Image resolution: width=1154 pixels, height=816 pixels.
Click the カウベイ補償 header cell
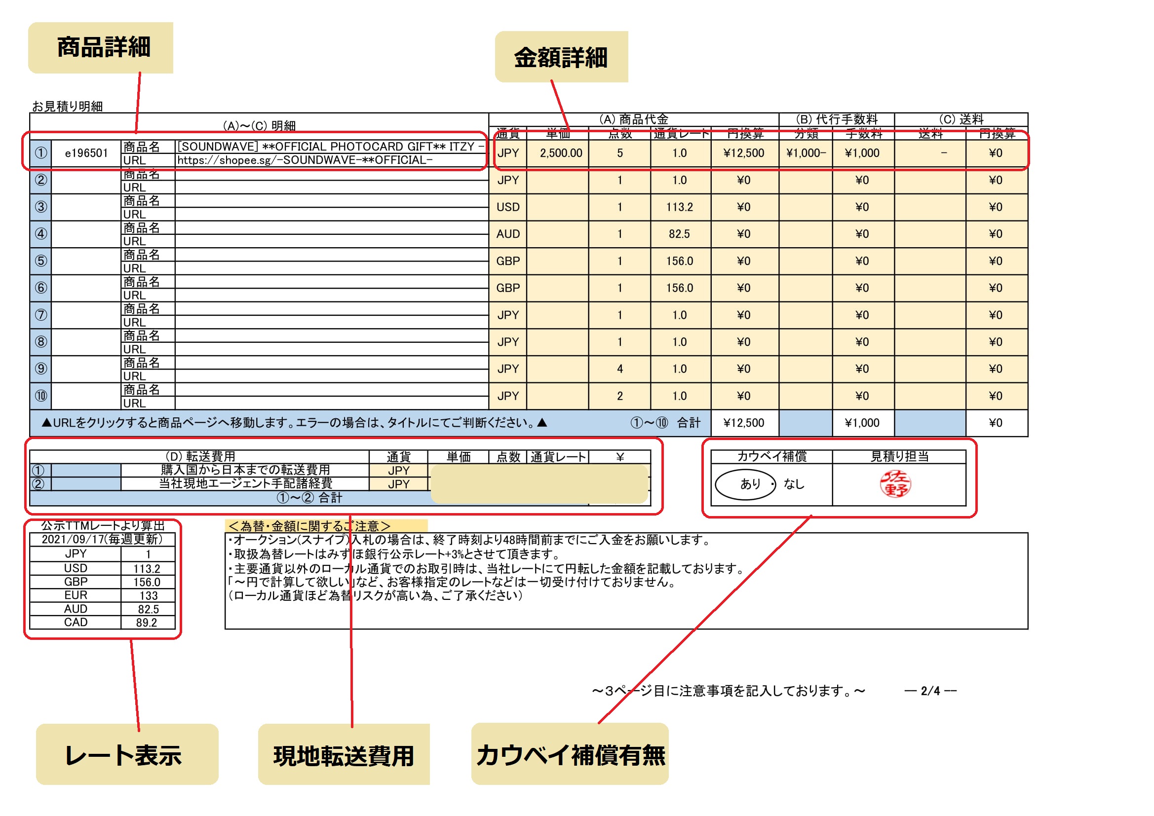(x=772, y=456)
